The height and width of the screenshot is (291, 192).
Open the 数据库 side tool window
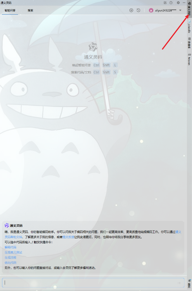[x=189, y=43]
